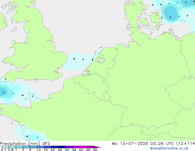Select the blue legend swatch starting at 10
Viewport: 195px width, 151px height.
tap(41, 147)
